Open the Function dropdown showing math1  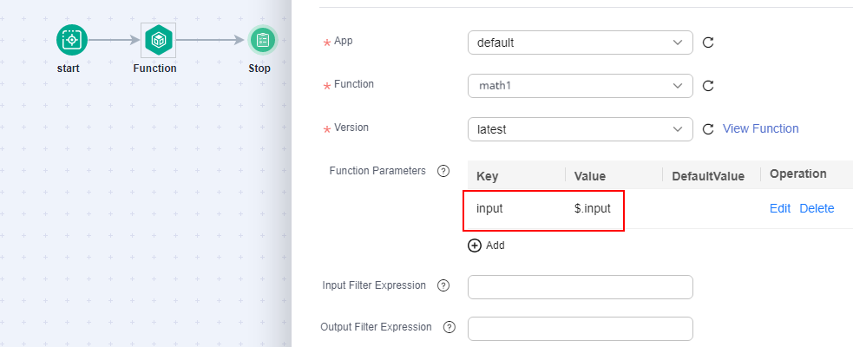tap(581, 86)
